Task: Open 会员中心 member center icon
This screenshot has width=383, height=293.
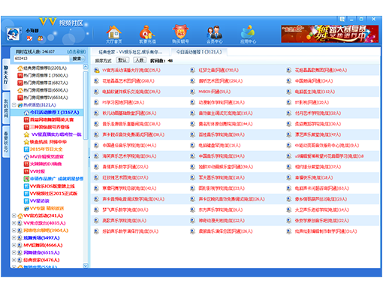Action: (x=214, y=35)
